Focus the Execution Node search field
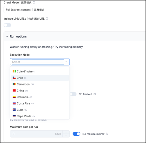The height and width of the screenshot is (143, 146). pyautogui.click(x=38, y=62)
